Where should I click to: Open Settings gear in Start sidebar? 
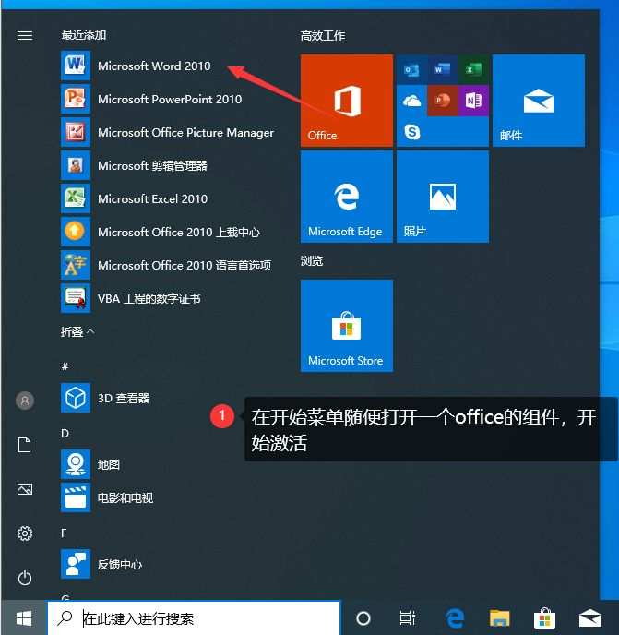[x=25, y=533]
